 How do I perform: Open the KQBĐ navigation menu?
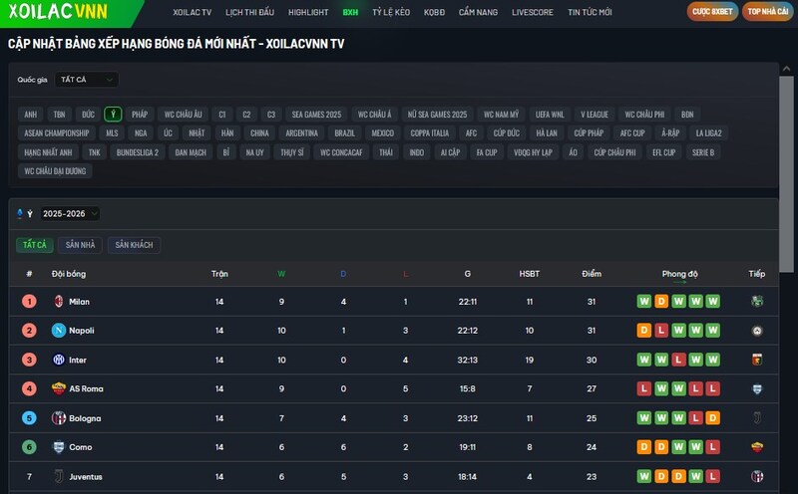pyautogui.click(x=435, y=12)
